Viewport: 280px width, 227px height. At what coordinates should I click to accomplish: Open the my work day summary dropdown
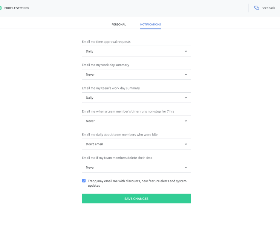tap(136, 75)
